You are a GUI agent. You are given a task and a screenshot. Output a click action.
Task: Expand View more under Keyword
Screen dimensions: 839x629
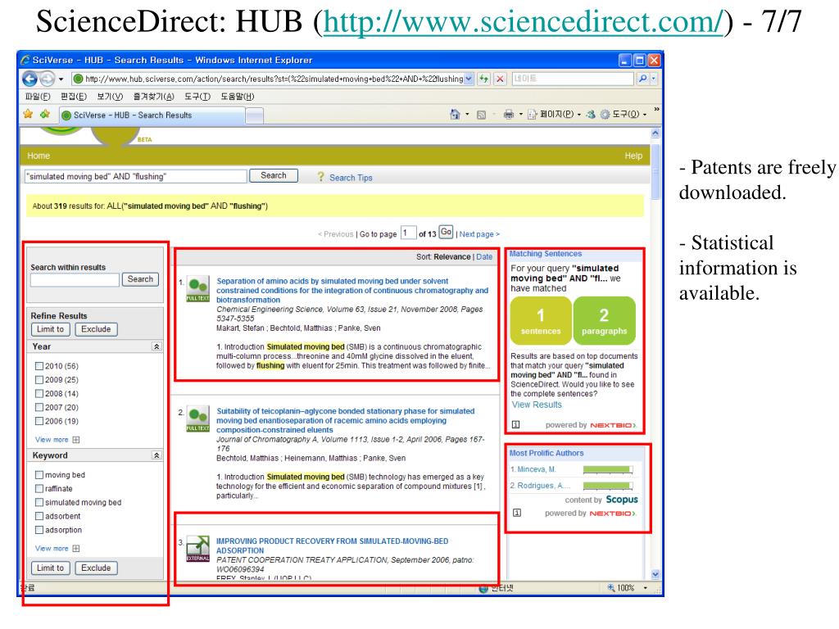57,548
